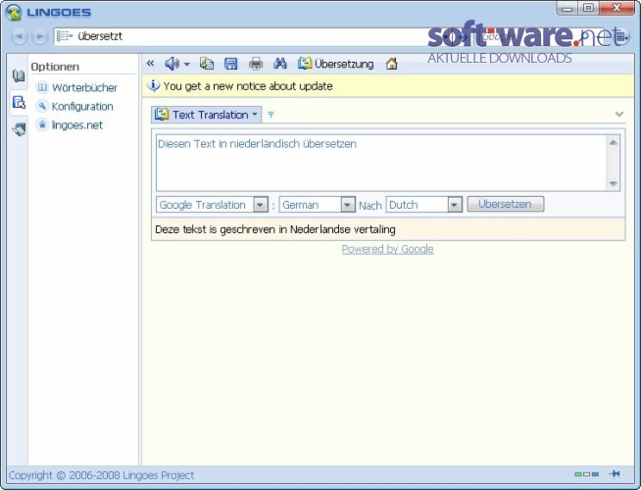Viewport: 641px width, 490px height.
Task: Click the text box scroll down arrow
Action: [614, 184]
